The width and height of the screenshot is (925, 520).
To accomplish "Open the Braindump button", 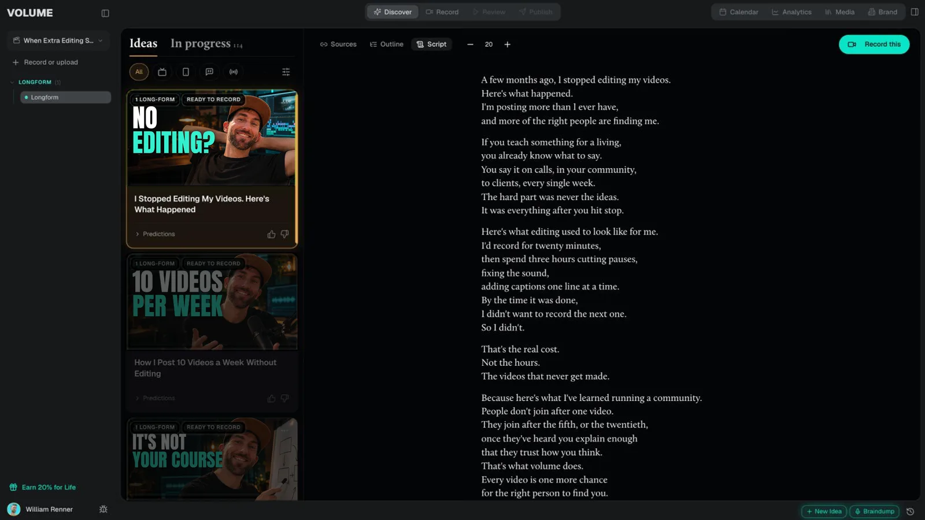I will pyautogui.click(x=874, y=511).
